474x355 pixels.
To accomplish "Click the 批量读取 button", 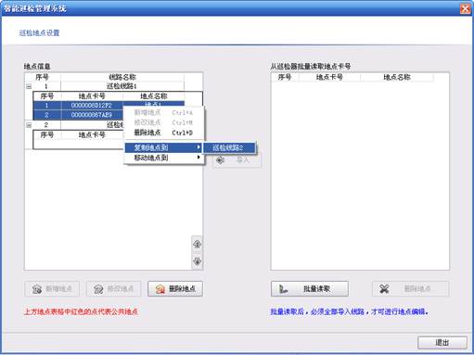I will tap(310, 289).
